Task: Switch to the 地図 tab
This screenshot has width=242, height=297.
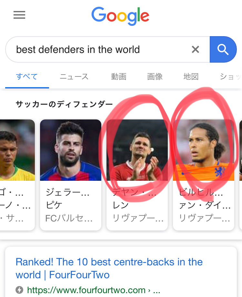Action: (191, 77)
